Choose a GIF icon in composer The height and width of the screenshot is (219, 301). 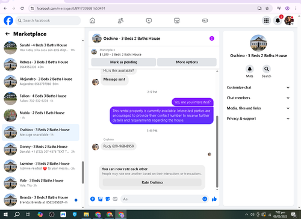coord(115,199)
